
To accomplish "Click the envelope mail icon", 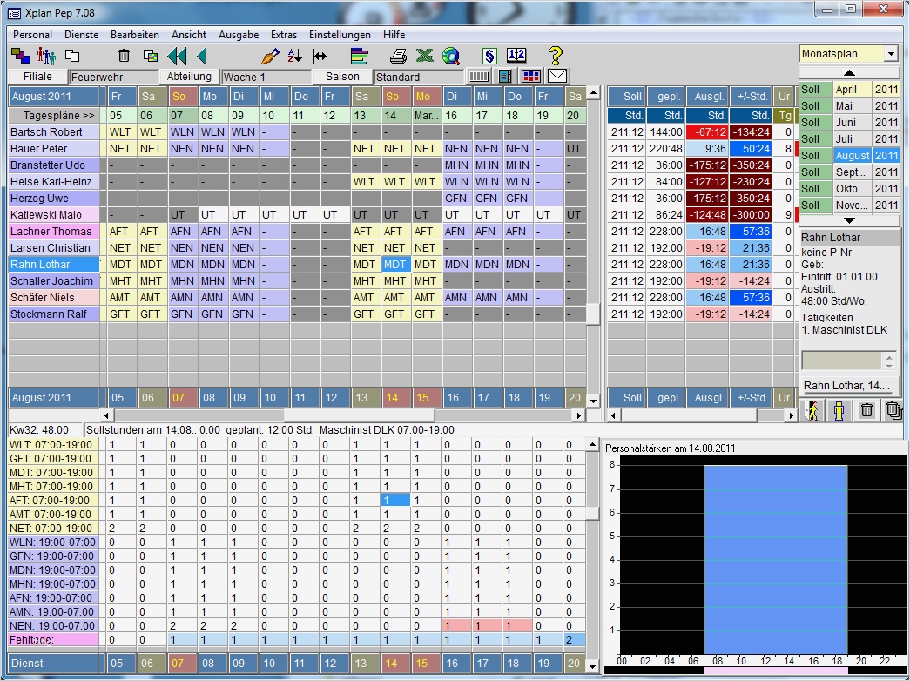I will pos(557,76).
